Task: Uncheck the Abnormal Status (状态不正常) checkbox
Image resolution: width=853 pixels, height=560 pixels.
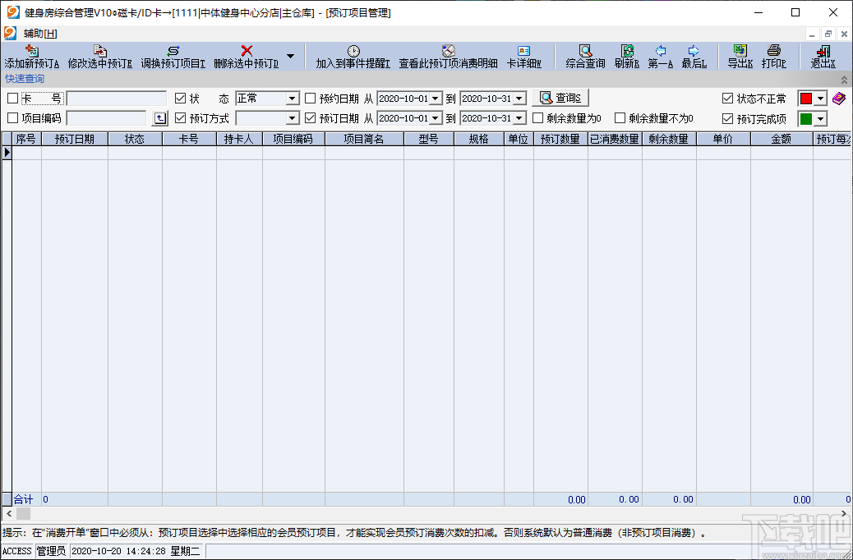Action: click(727, 99)
